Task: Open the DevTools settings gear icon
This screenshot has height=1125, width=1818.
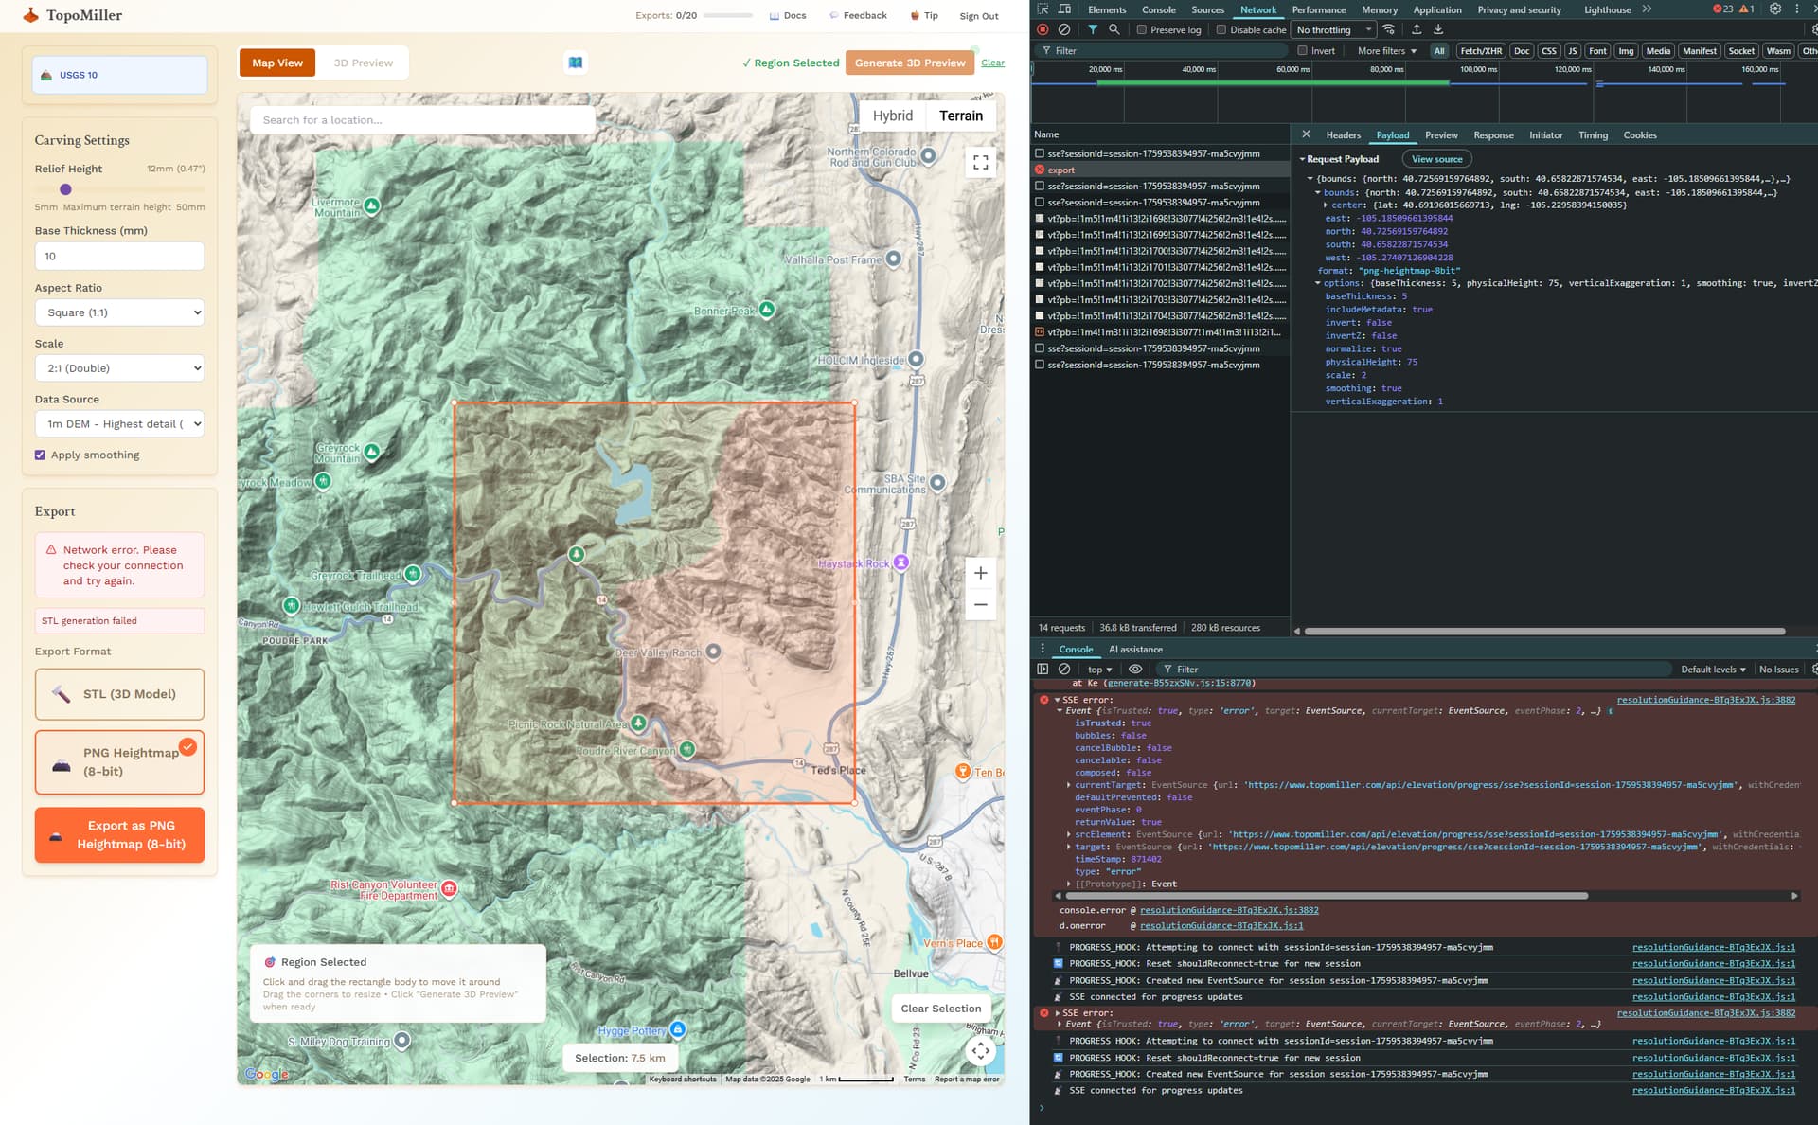Action: (1774, 9)
